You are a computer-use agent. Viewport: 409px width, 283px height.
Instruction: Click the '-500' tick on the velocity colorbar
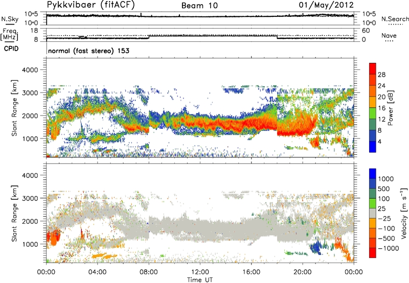point(386,238)
